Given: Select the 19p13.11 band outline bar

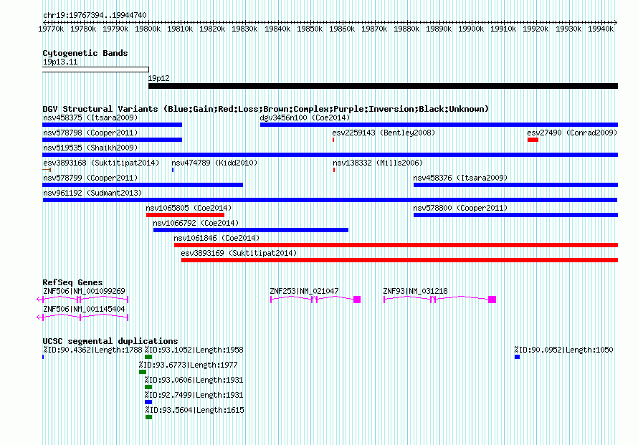Looking at the screenshot, I should point(95,70).
